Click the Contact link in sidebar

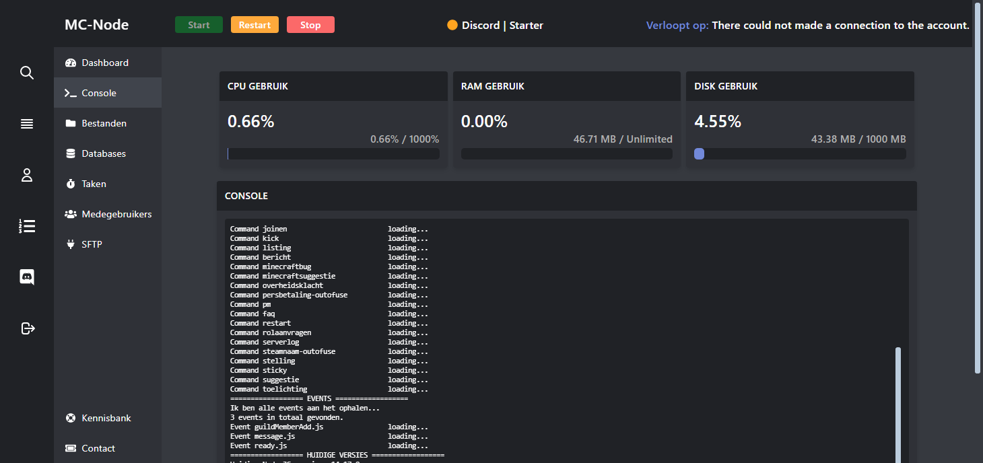point(98,448)
